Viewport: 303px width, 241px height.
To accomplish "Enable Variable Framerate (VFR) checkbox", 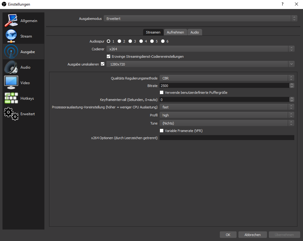I will (161, 131).
